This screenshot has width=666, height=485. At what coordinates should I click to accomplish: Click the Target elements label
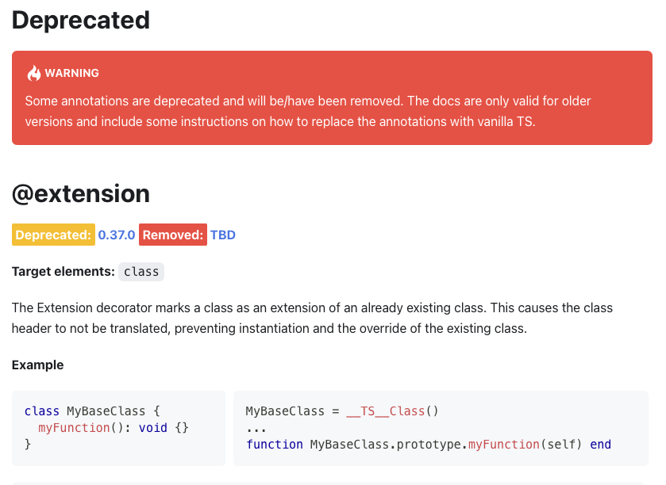(64, 271)
